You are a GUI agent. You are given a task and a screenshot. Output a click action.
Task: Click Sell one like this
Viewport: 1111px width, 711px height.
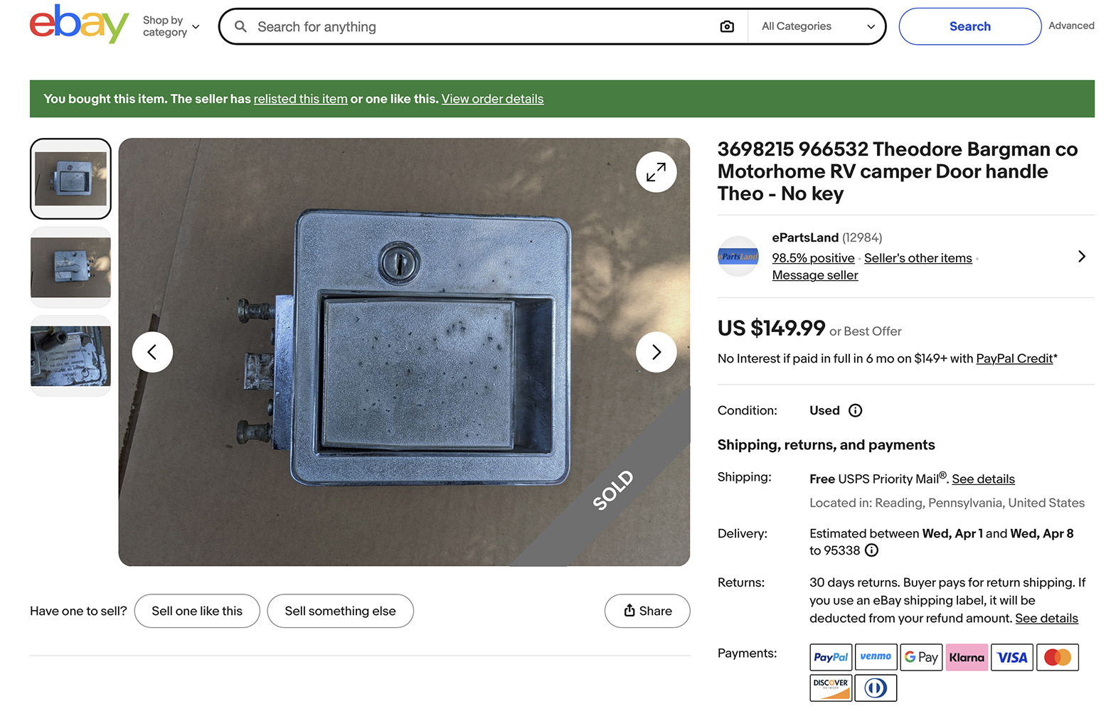click(197, 611)
